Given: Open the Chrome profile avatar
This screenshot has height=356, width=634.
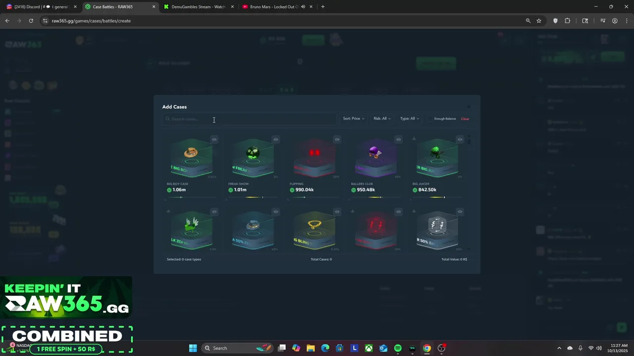Looking at the screenshot, I should click(x=615, y=21).
